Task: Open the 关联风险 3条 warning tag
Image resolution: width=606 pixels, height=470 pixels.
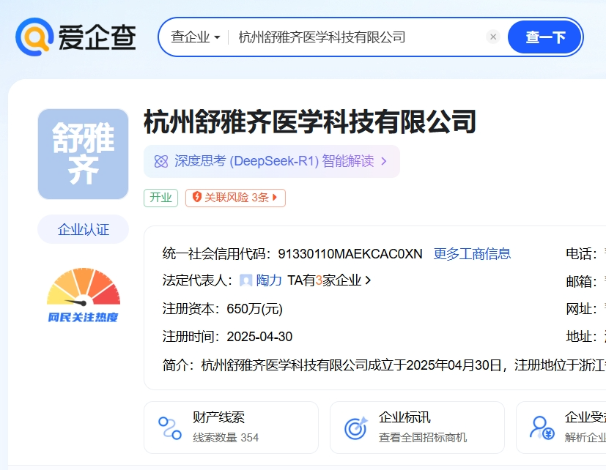Action: click(x=235, y=198)
